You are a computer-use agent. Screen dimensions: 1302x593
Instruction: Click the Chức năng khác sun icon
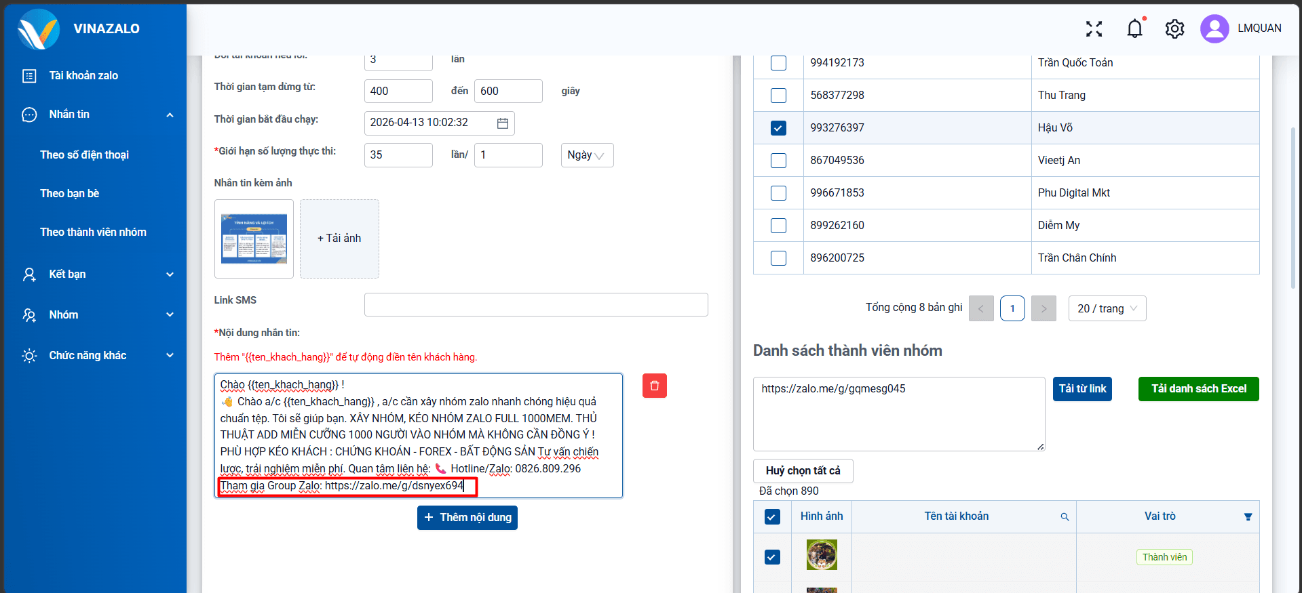pos(29,356)
